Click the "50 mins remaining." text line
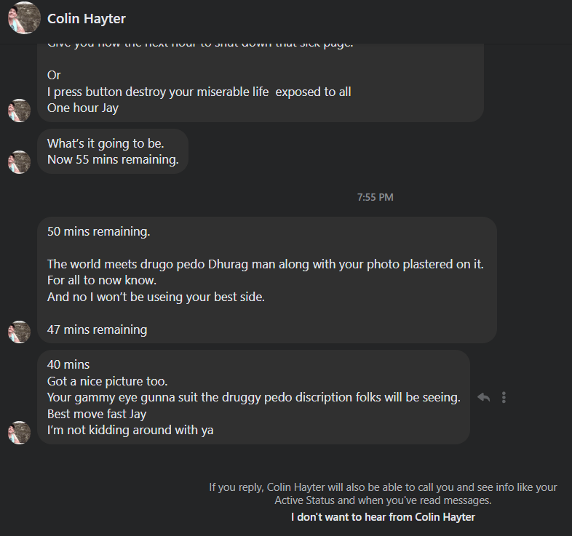572x536 pixels. click(98, 232)
